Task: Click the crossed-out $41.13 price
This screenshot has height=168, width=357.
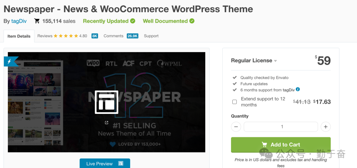Action: click(302, 102)
